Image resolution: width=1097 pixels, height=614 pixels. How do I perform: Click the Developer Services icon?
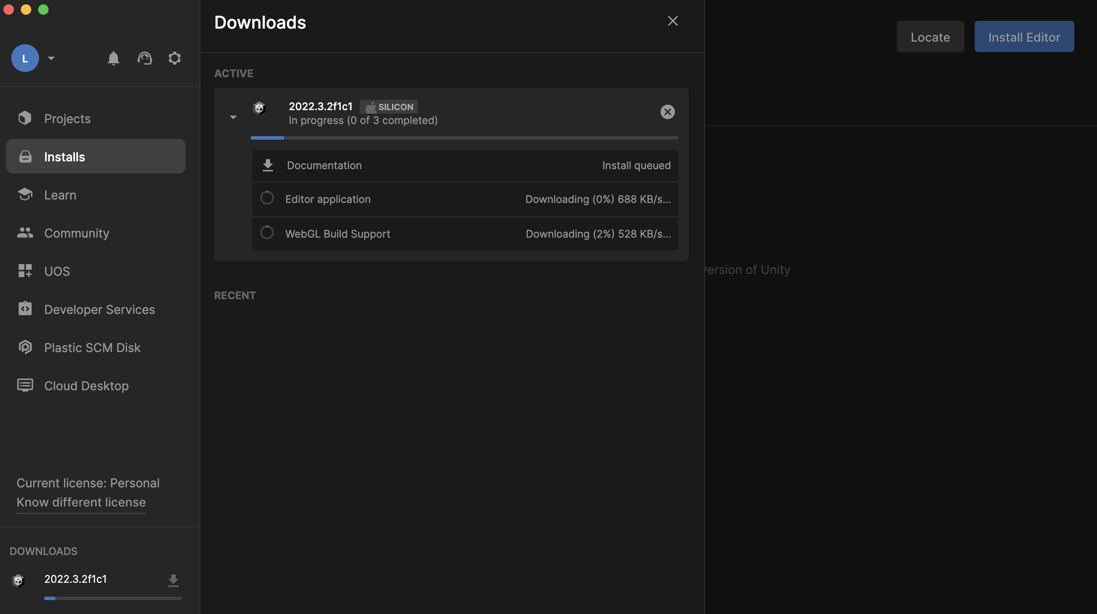click(x=25, y=309)
